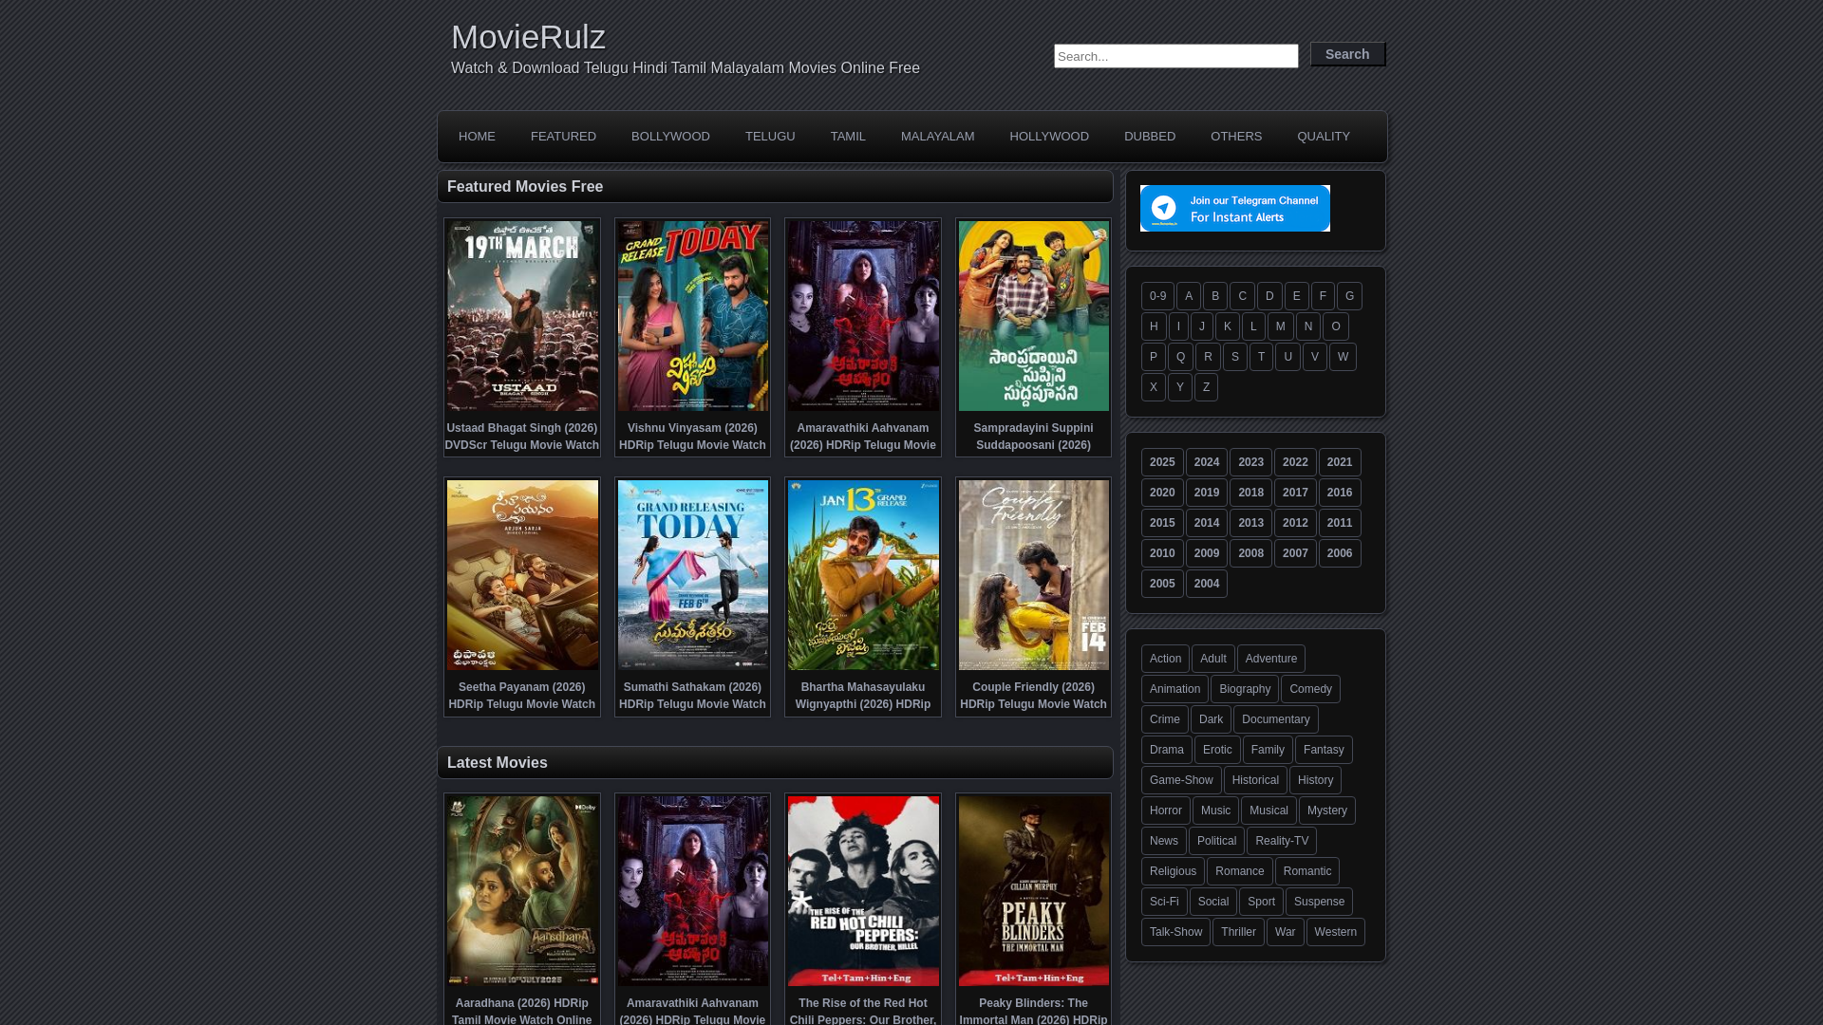1823x1025 pixels.
Task: Select the Biography genre
Action: [1244, 689]
